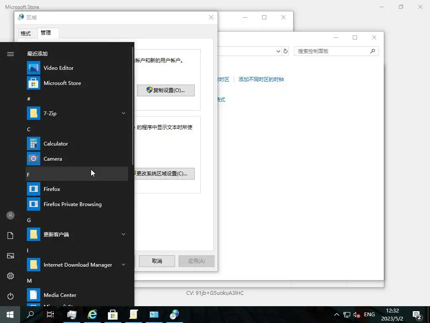The height and width of the screenshot is (323, 430).
Task: Open Firefox Private Browsing
Action: click(x=77, y=204)
